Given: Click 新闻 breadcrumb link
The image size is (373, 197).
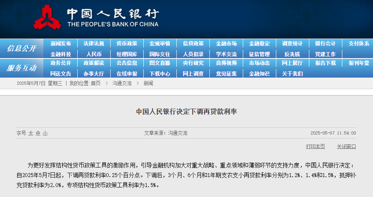Looking at the screenshot, I should [x=148, y=83].
